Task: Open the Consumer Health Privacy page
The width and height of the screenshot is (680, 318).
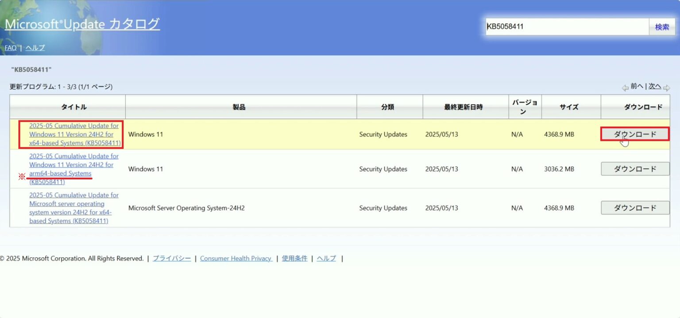Action: [x=236, y=258]
